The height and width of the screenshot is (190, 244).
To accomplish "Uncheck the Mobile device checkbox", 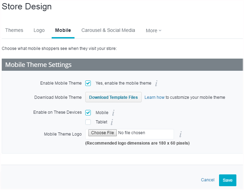I will click(x=88, y=113).
